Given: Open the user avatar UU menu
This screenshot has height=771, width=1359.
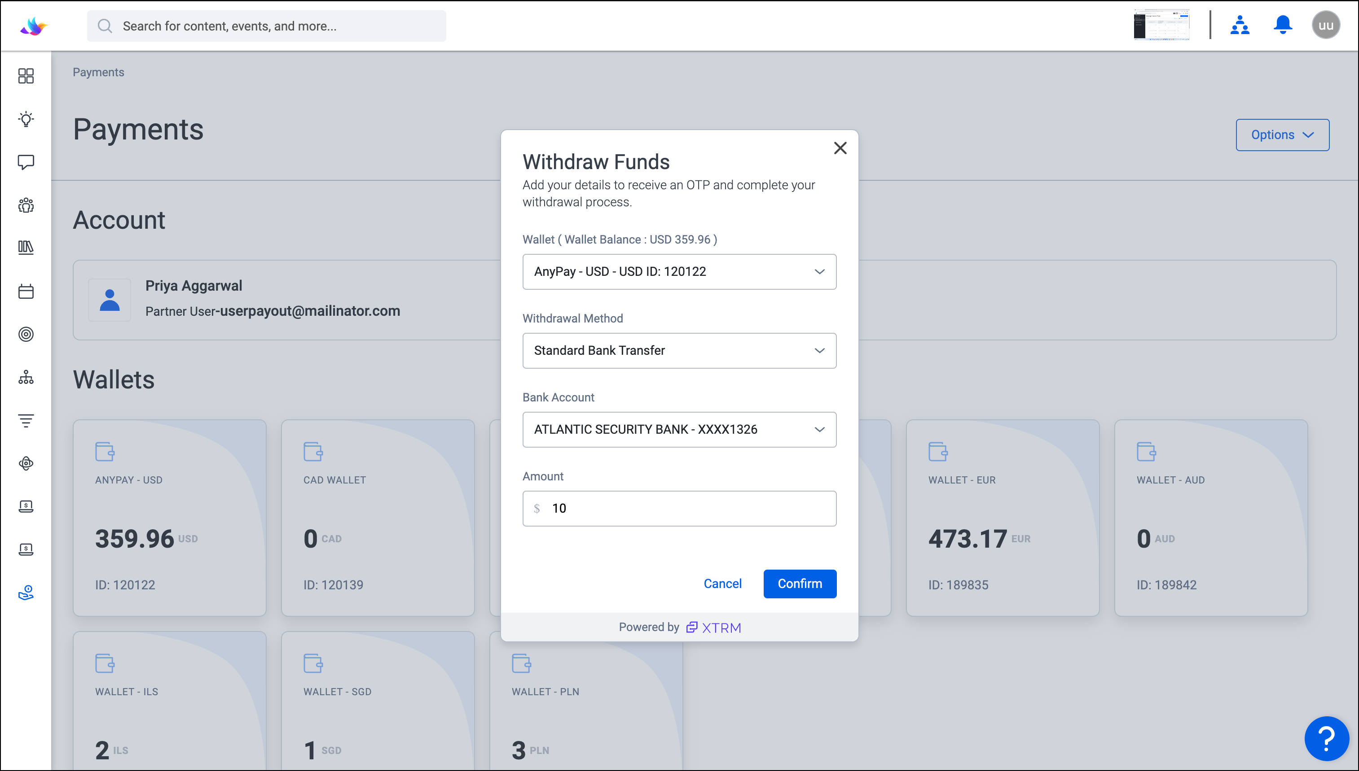Looking at the screenshot, I should [x=1326, y=25].
